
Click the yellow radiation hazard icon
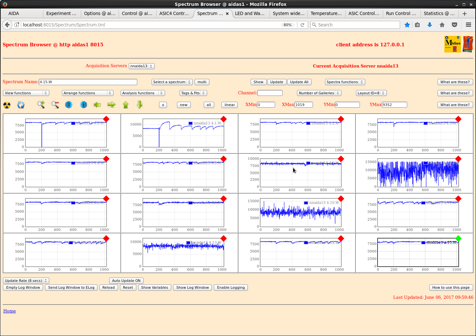(7, 105)
